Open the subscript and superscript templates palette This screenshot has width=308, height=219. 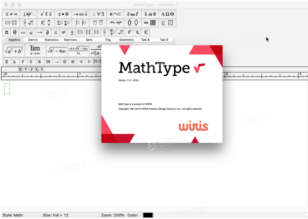[x=46, y=23]
